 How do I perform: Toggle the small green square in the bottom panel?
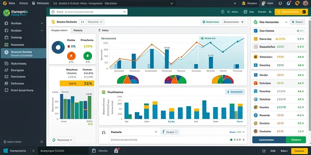tap(231, 140)
